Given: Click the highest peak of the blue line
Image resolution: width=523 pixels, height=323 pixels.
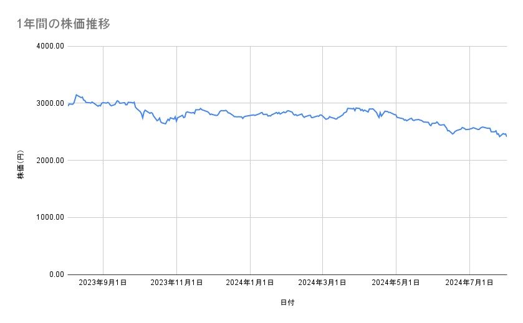Looking at the screenshot, I should [76, 95].
